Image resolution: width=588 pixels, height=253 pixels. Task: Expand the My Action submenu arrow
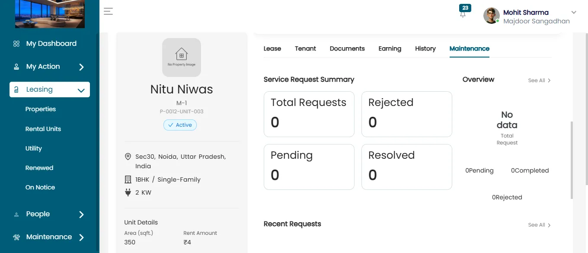click(81, 67)
